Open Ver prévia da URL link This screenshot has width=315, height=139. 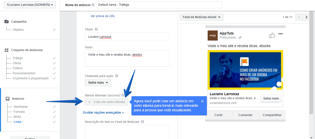103,16
